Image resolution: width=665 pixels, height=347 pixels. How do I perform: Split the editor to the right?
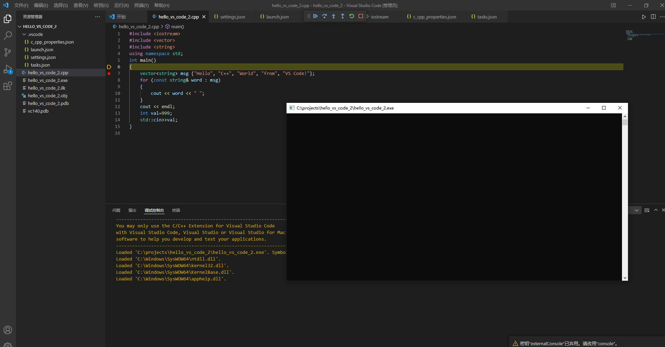click(653, 17)
